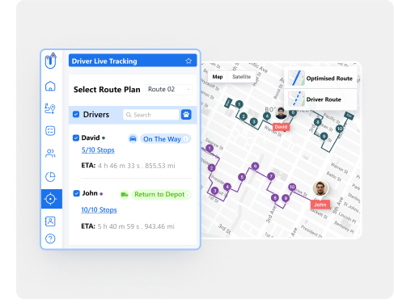
Task: Open the checklist sidebar icon
Action: coord(50,131)
